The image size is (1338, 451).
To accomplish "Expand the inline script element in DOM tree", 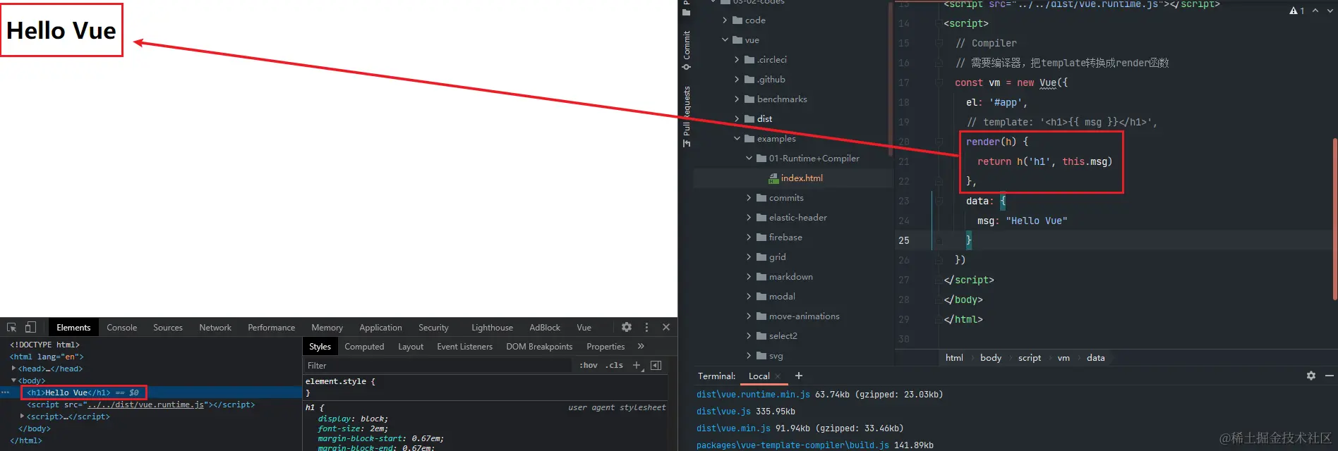I will click(22, 416).
